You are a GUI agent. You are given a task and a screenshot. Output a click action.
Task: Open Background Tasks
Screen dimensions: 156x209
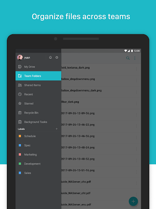pyautogui.click(x=38, y=122)
